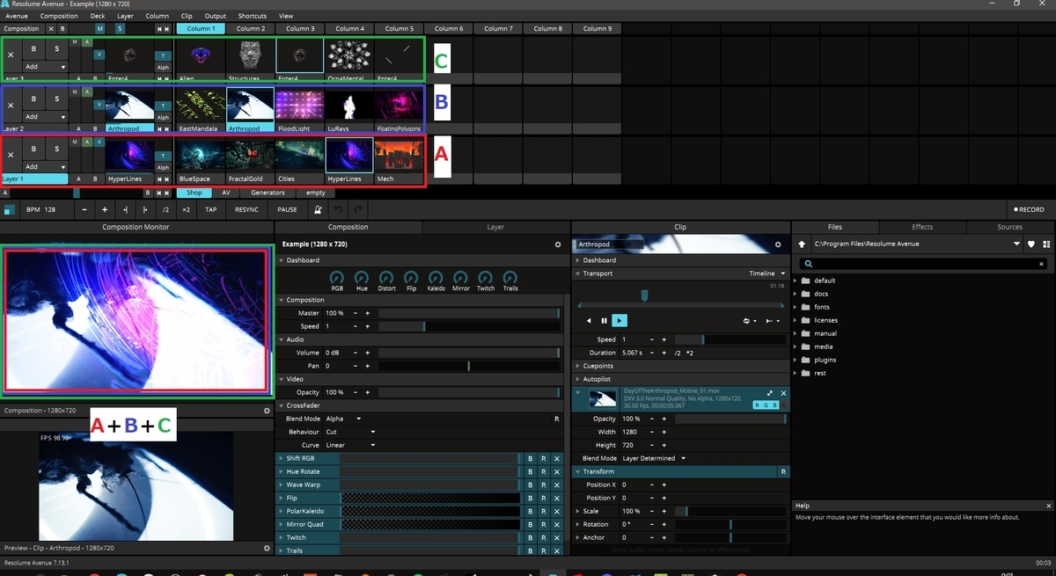The image size is (1056, 576).
Task: Open the Output menu
Action: (215, 16)
